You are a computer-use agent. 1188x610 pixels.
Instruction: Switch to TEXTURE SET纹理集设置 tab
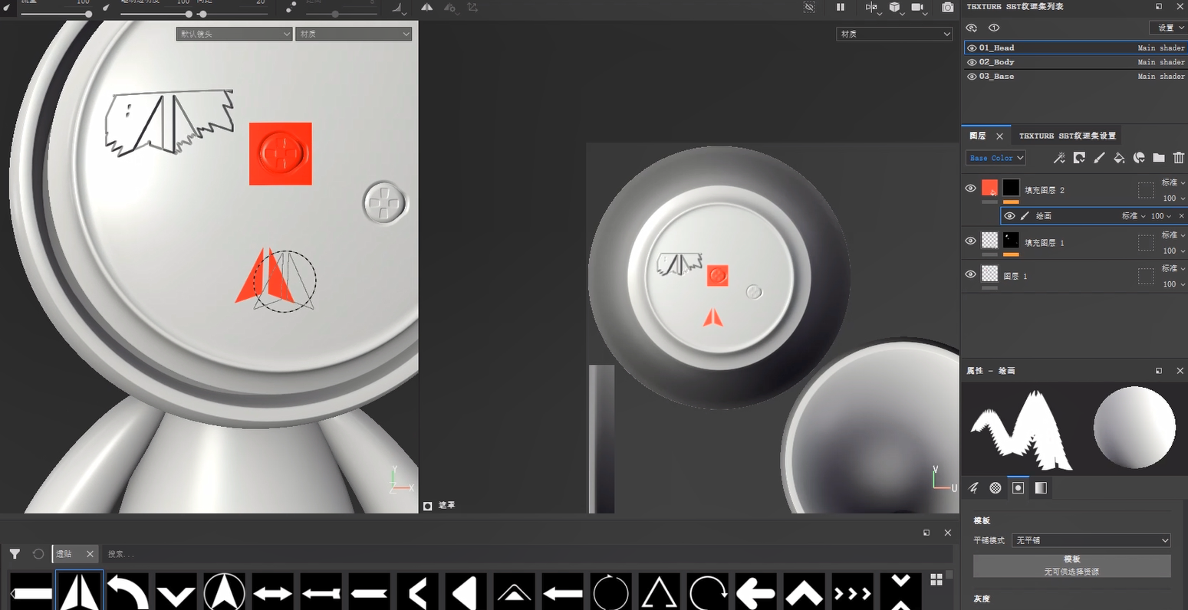tap(1067, 136)
